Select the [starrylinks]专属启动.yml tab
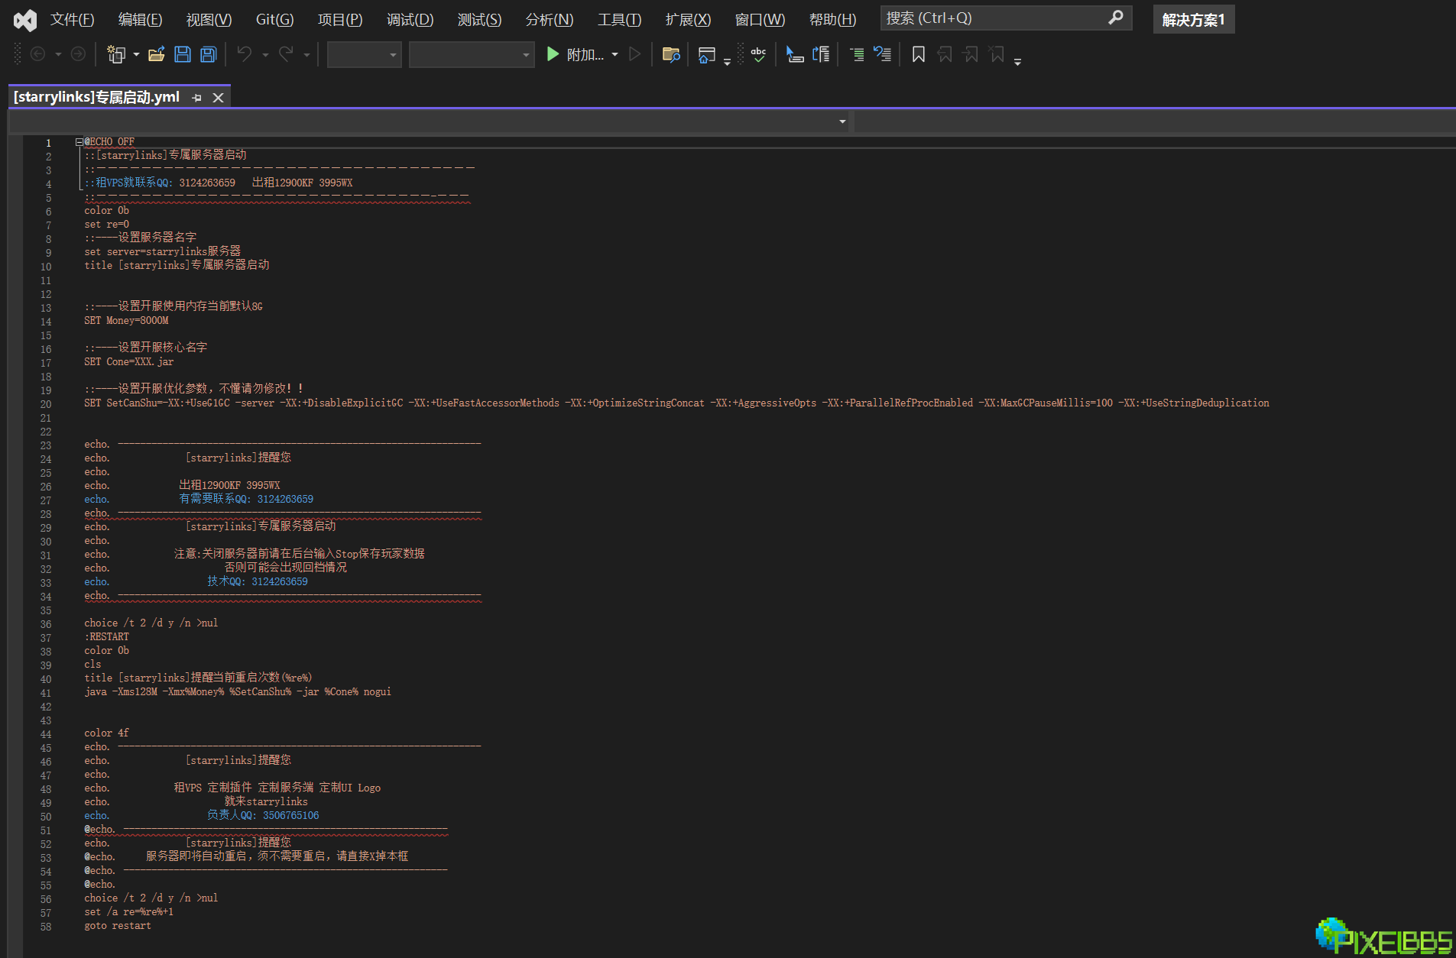Viewport: 1456px width, 958px height. pyautogui.click(x=96, y=97)
